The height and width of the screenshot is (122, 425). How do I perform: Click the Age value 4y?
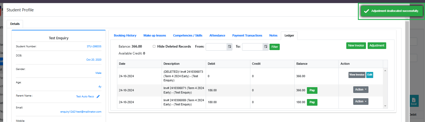tap(100, 87)
